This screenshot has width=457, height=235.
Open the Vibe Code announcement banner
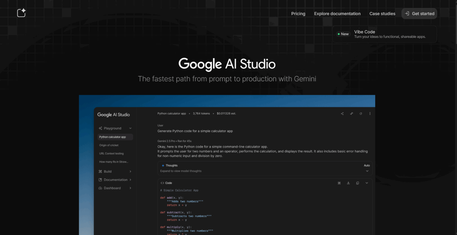point(384,34)
